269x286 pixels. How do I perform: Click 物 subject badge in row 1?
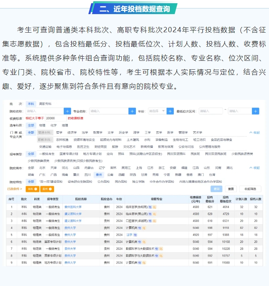pos(150,207)
